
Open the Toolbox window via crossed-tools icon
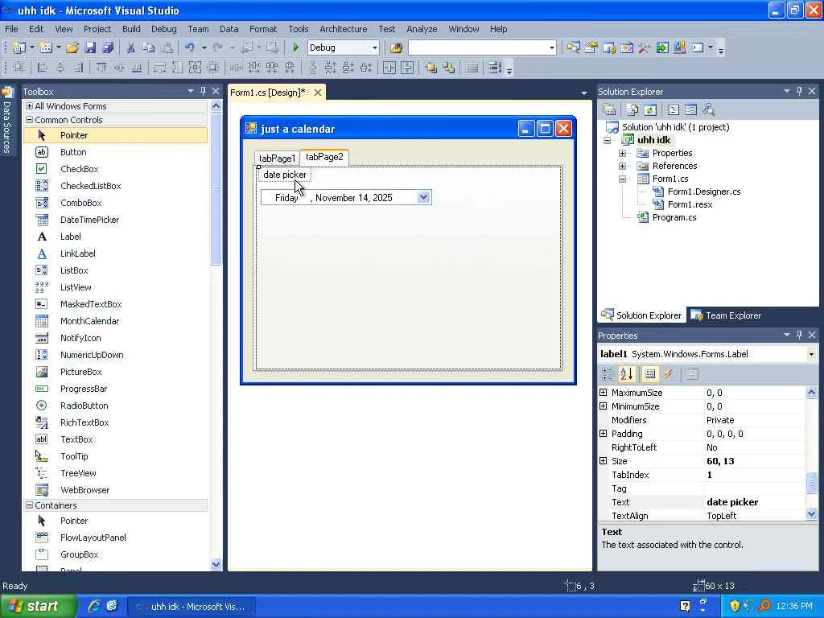point(644,47)
